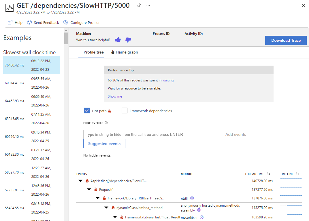Select the 63245.65 ms example
309x221 pixels.
click(31, 119)
